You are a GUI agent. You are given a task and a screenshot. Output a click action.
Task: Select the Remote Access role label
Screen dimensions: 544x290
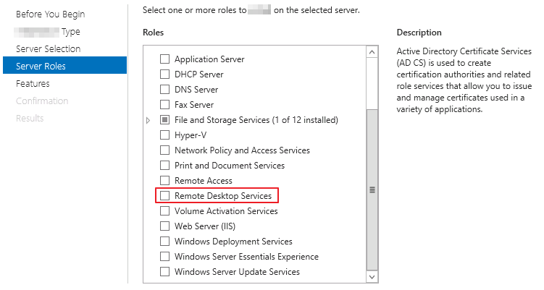coord(204,181)
